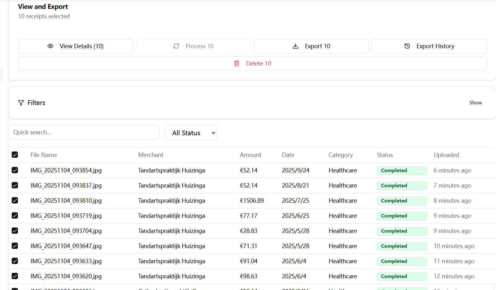Click the 12 minutes ago cell

pos(454,276)
